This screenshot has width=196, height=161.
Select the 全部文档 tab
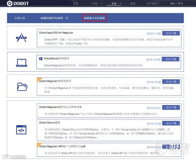(x=20, y=18)
